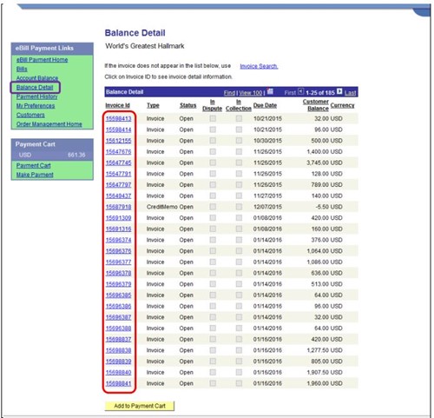Check In Dispute box for invoice 15698841

point(213,383)
